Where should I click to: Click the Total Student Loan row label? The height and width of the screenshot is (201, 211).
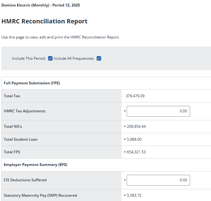pos(21,139)
